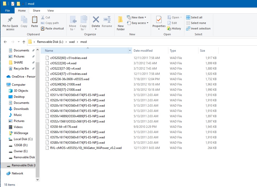
Task: Select IOS11v16174 wad file
Action: [x=77, y=95]
